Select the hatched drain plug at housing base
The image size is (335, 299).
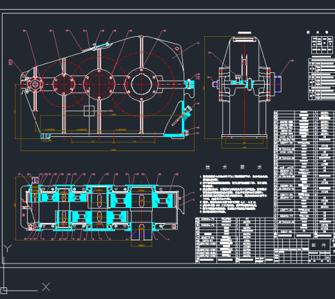point(45,136)
